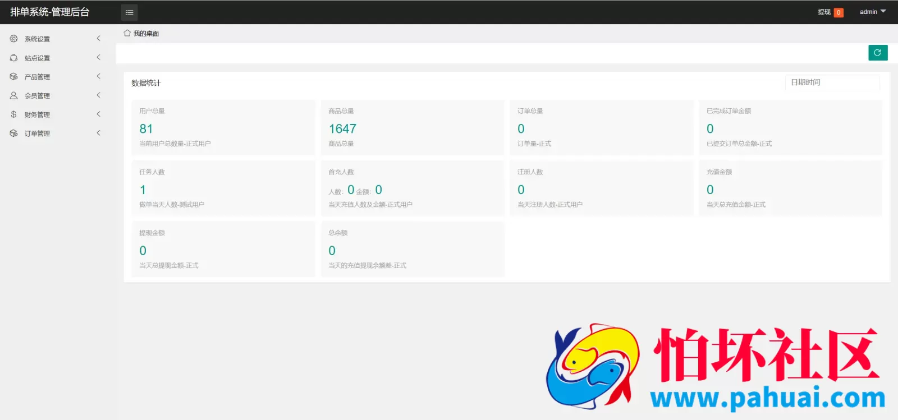Select the 我的桌面 tab
The image size is (898, 420).
click(146, 34)
